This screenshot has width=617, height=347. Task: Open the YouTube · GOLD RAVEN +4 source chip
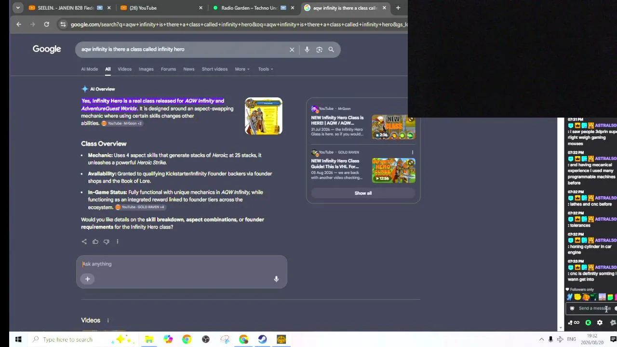140,207
